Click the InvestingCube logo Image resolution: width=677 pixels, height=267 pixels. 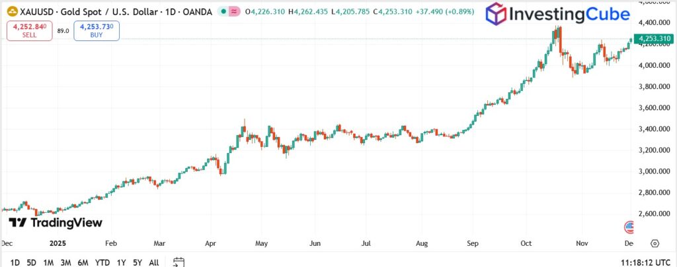[562, 16]
